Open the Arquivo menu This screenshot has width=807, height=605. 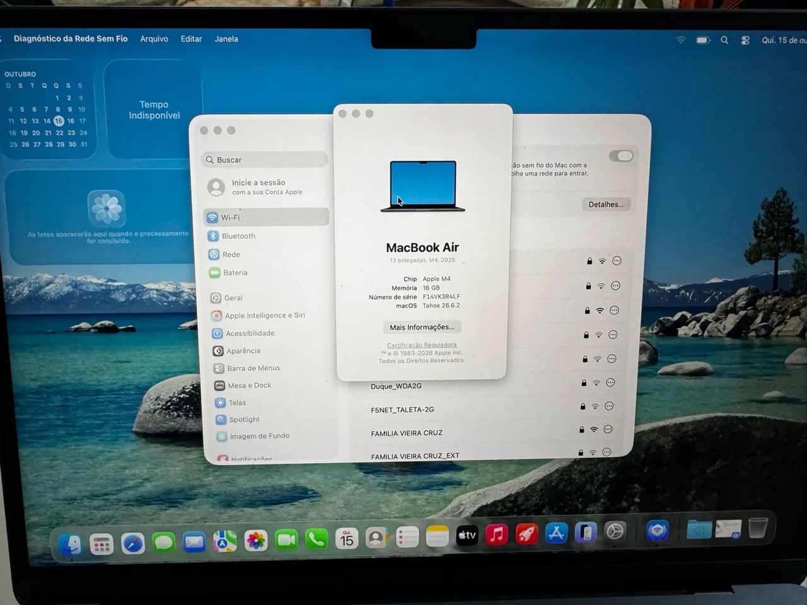154,39
